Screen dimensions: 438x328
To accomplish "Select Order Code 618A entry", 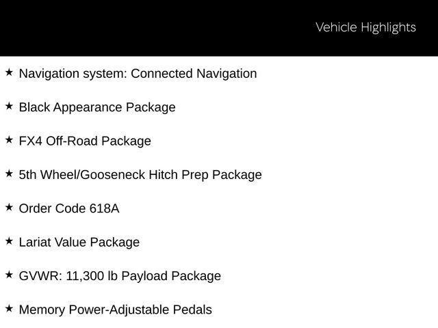I will [69, 208].
